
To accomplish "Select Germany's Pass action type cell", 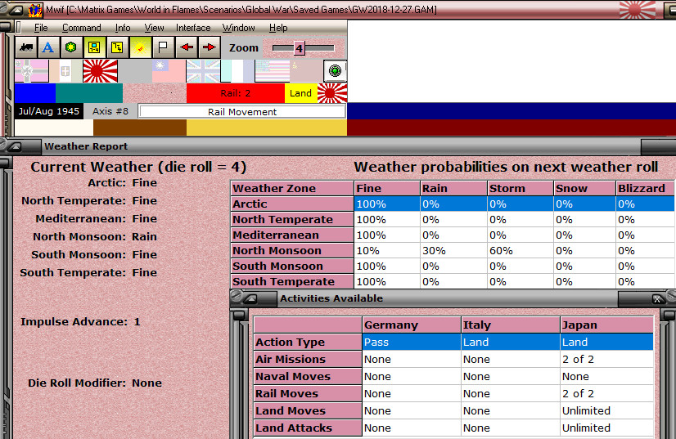I will [x=412, y=342].
